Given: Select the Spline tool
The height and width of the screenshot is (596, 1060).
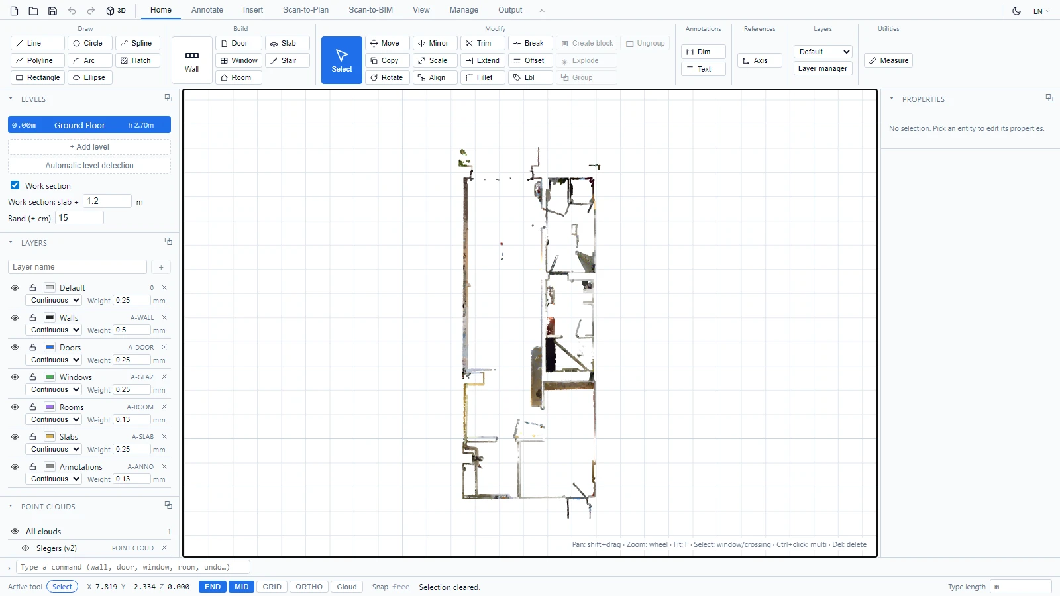Looking at the screenshot, I should coord(138,43).
